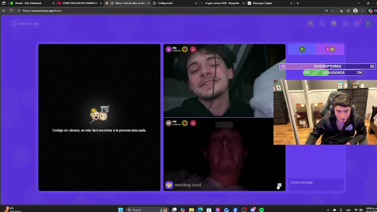Screen dimensions: 377x212
Task: Close the Configuración tab
Action: tap(196, 3)
